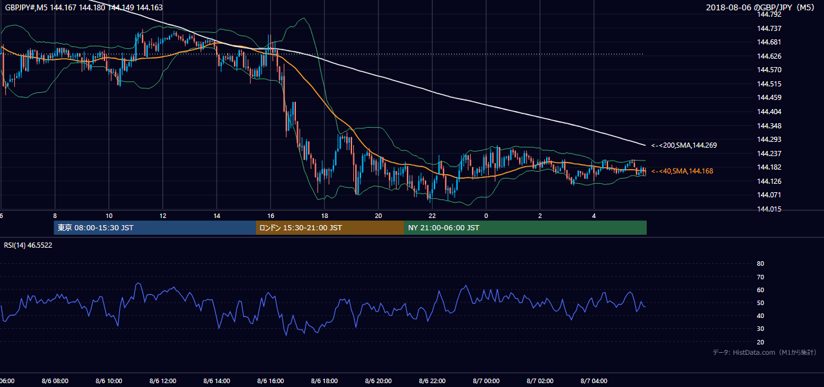
Task: Select RSI scale level 70
Action: (760, 277)
